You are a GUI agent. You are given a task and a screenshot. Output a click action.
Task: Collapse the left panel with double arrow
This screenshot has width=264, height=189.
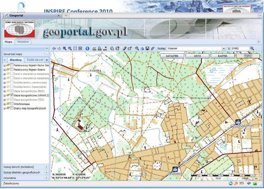point(47,48)
